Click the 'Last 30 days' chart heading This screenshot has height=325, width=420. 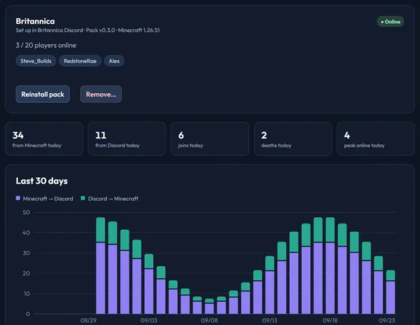point(41,181)
